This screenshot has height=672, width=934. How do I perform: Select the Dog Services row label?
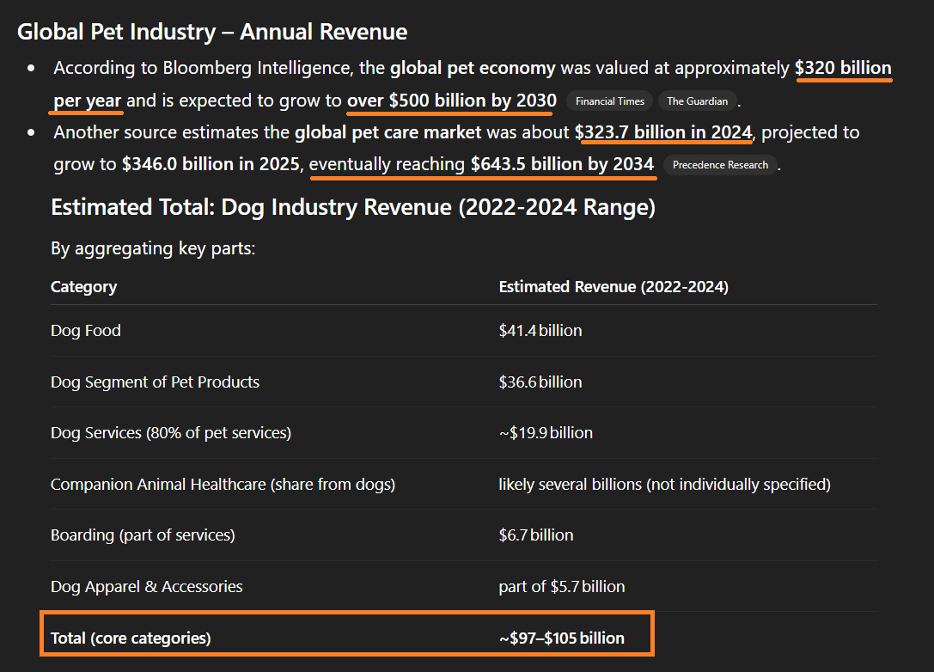[x=171, y=433]
